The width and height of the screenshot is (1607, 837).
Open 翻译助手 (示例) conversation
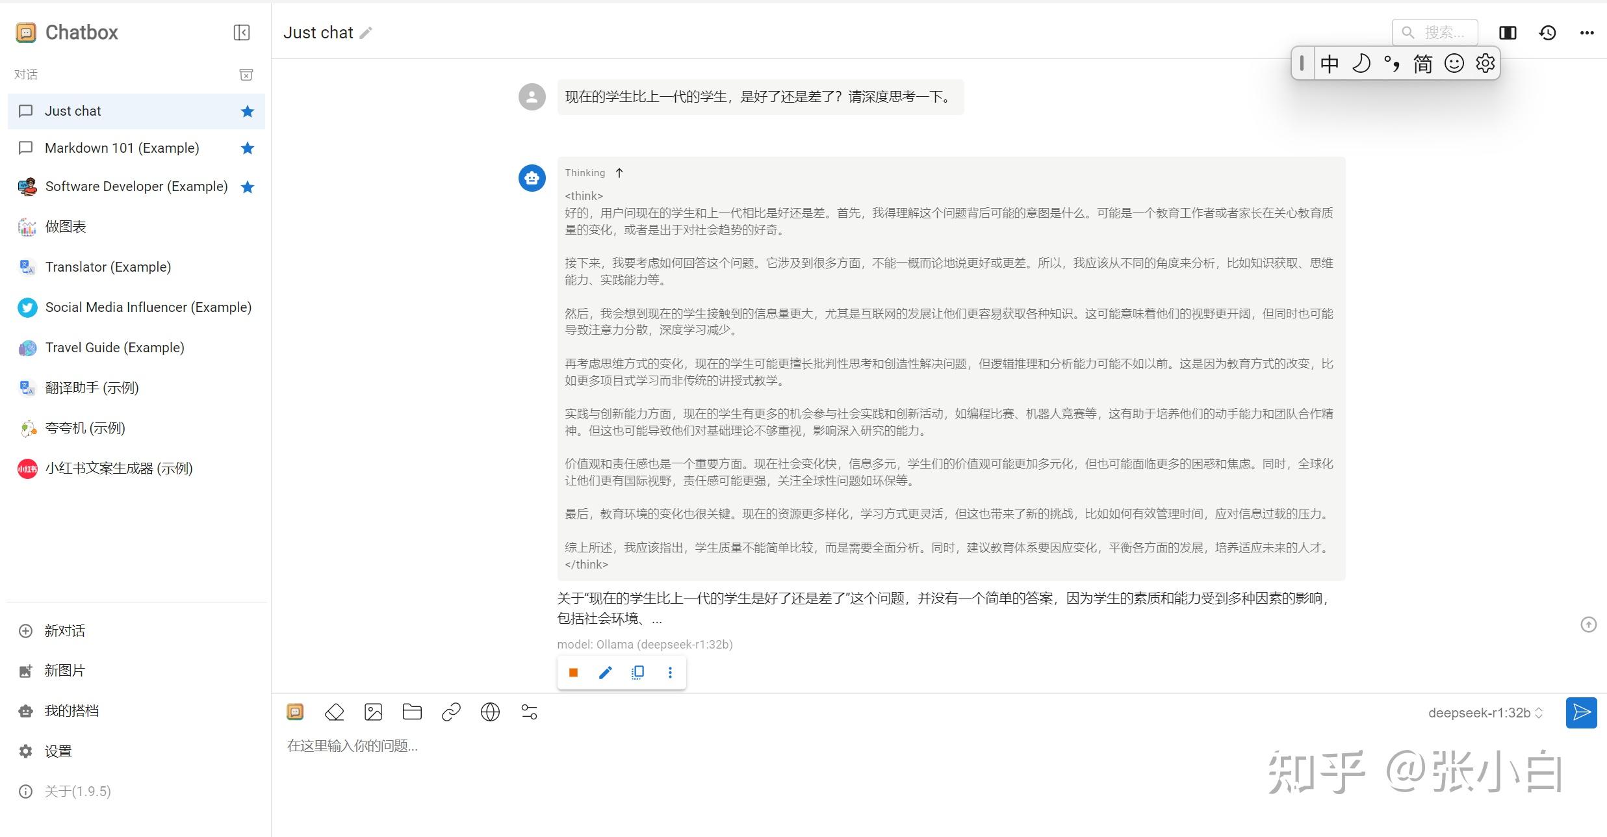(136, 388)
